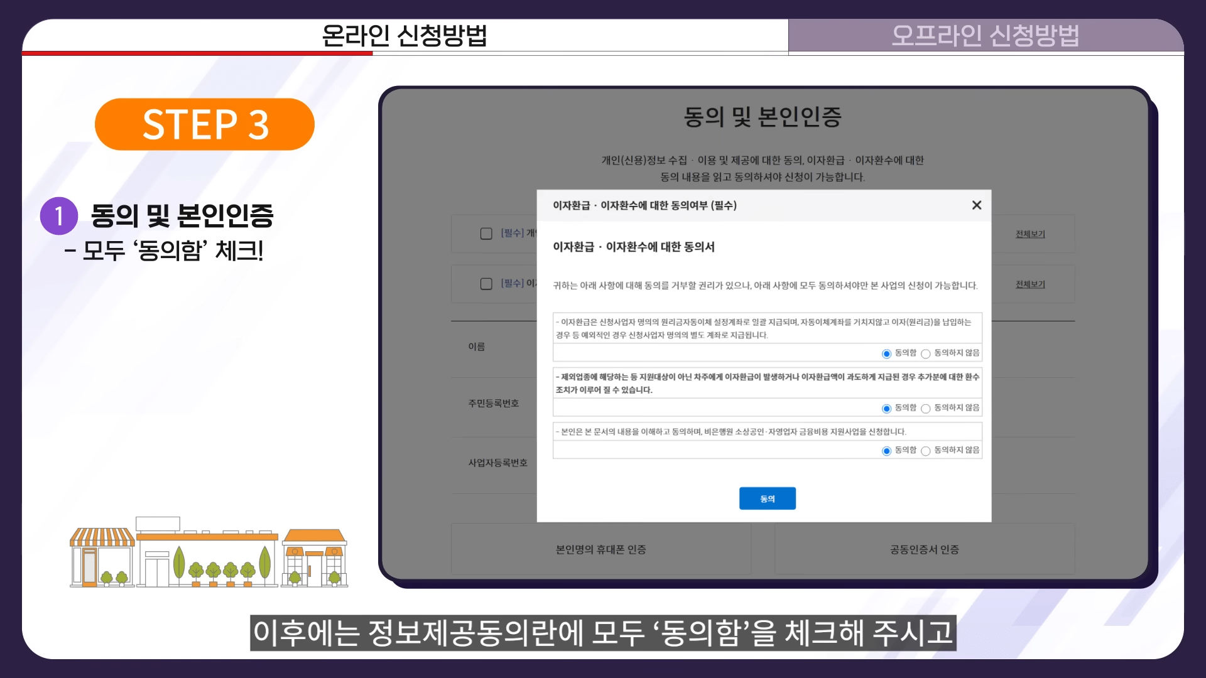Open first '전체보기' link
The image size is (1206, 678).
[x=1030, y=234]
